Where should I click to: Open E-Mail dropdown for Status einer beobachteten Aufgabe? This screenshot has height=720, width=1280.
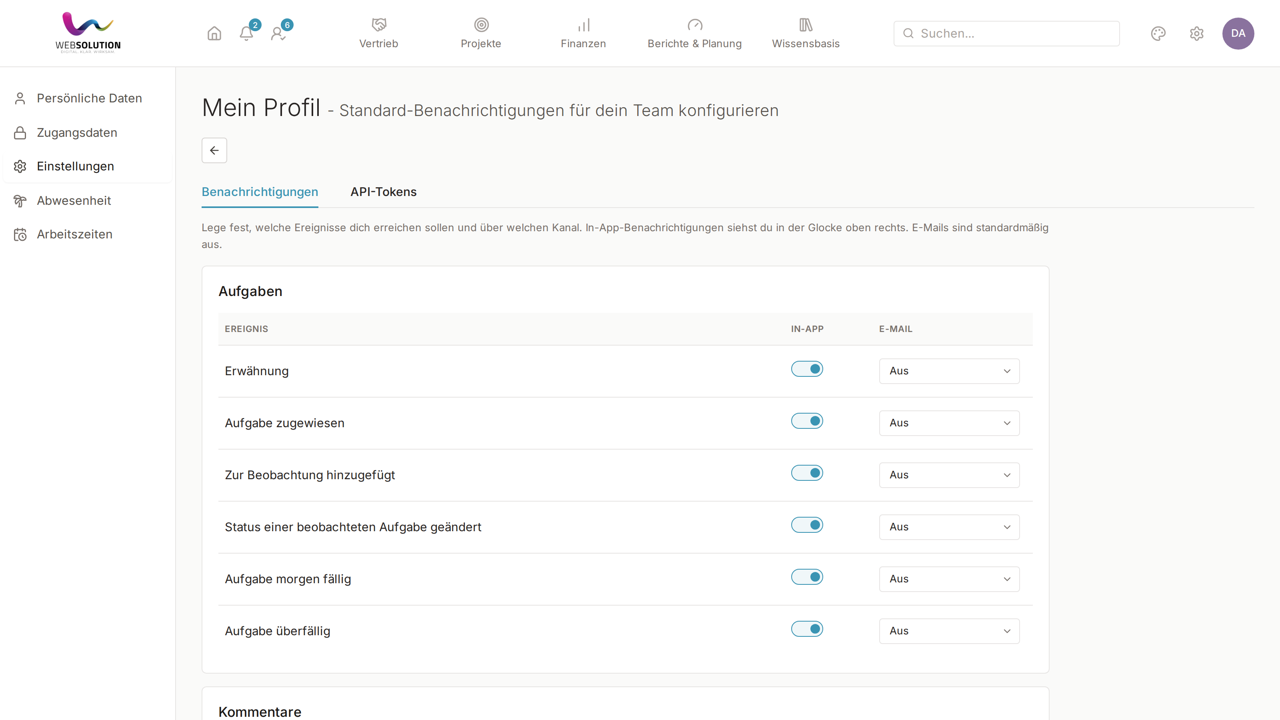point(949,527)
